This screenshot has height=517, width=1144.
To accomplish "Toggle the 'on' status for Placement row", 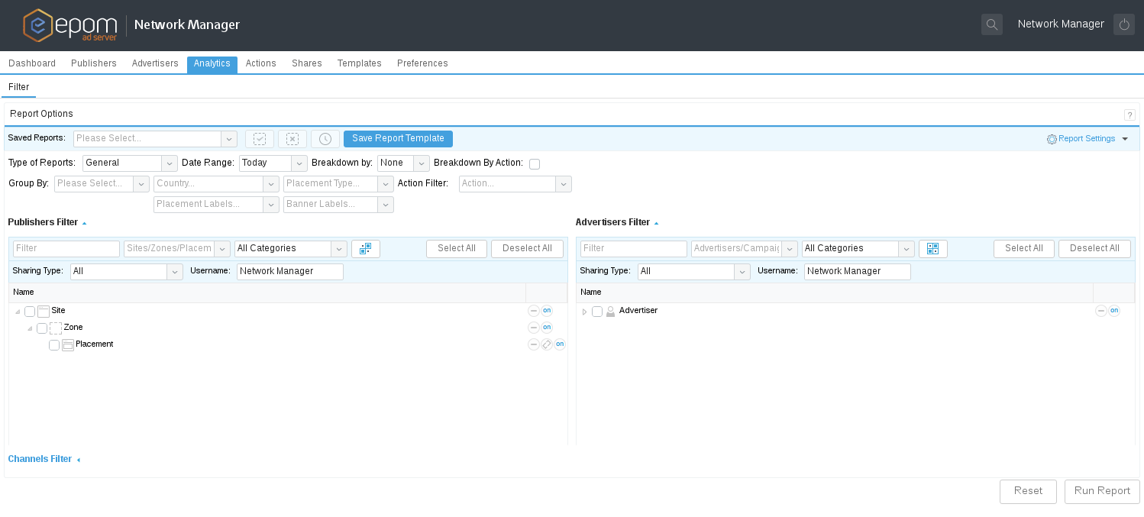I will point(560,344).
